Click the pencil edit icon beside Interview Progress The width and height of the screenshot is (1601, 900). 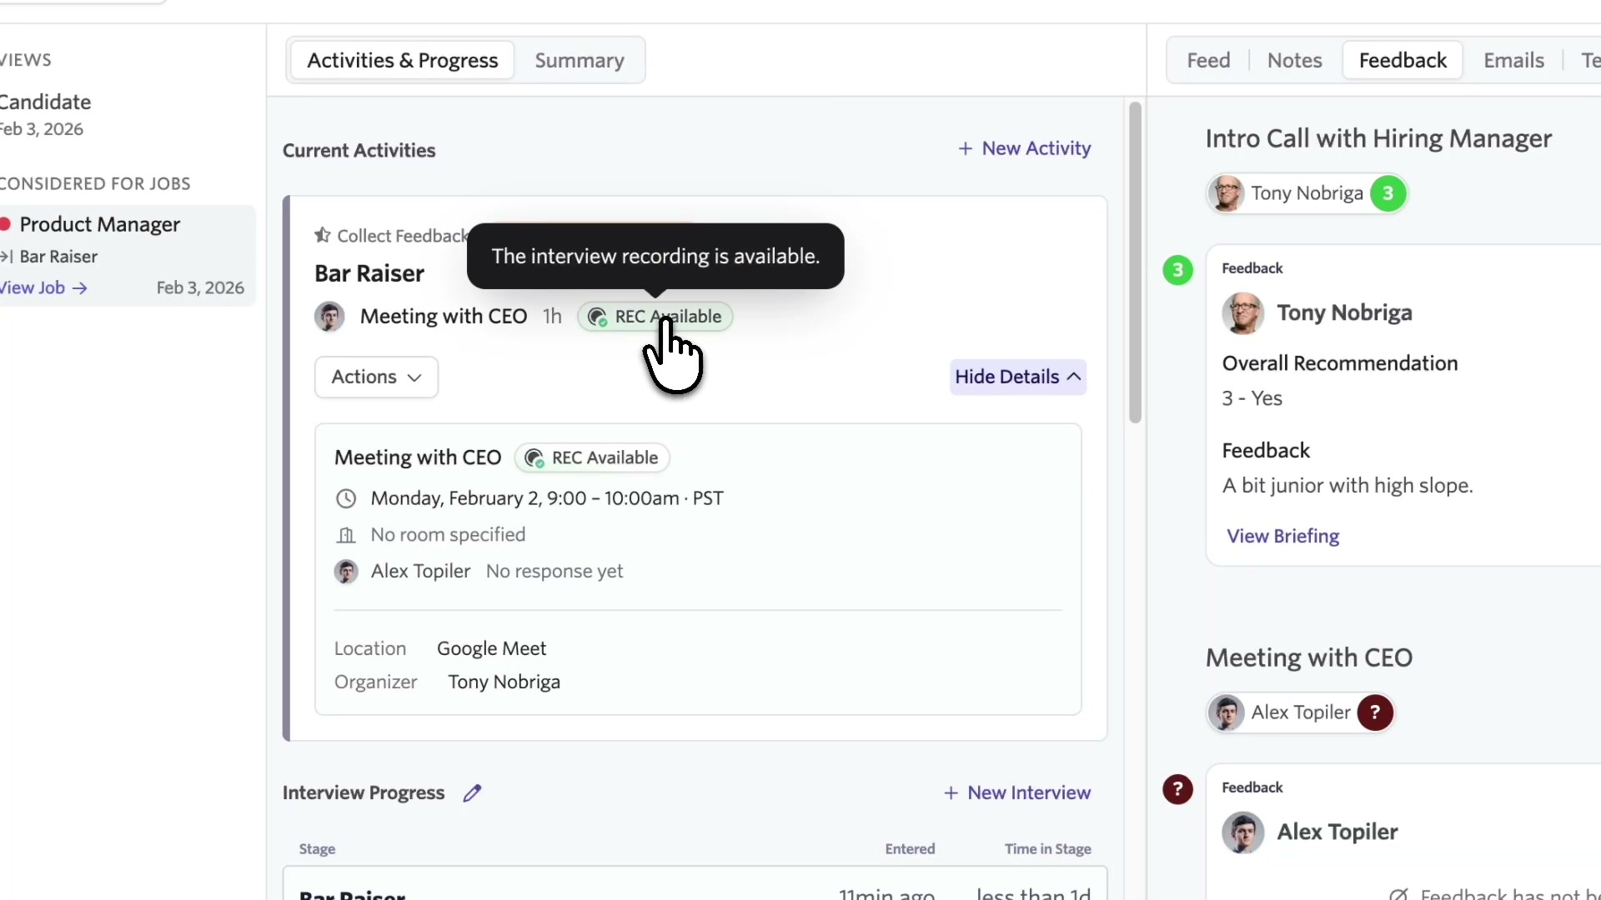[x=472, y=793]
